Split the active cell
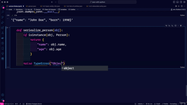Viewport: 187px width, 105px height. pos(175,26)
